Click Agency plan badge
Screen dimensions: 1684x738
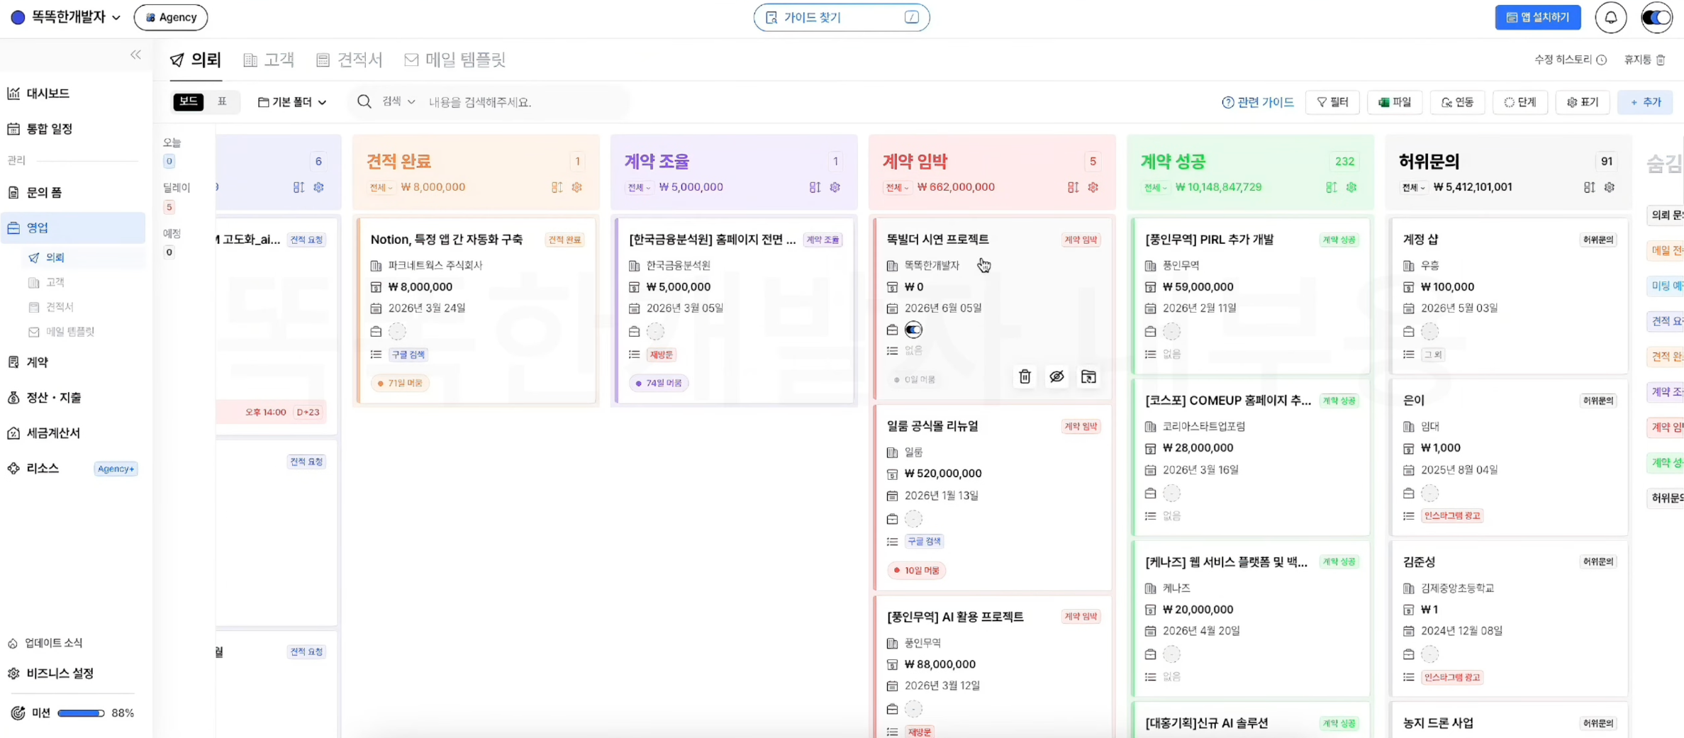(171, 18)
